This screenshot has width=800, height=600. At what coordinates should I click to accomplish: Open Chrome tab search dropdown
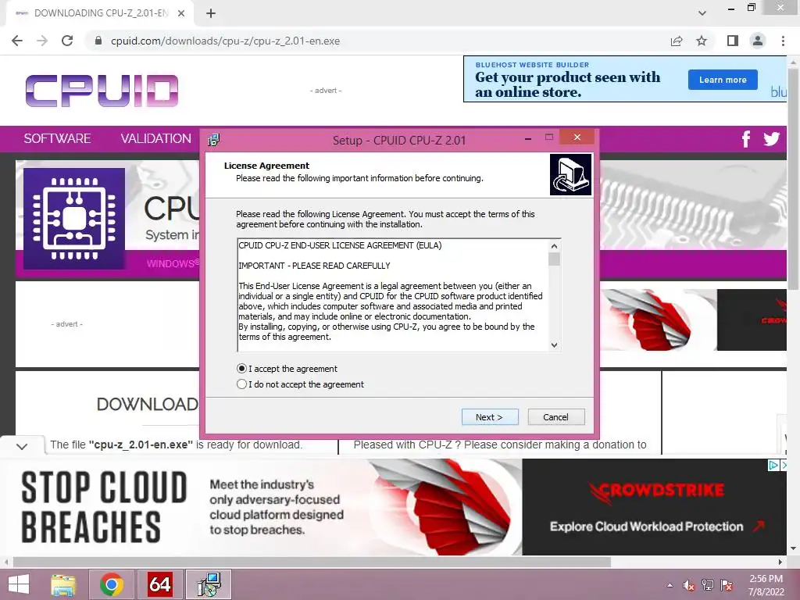(702, 13)
